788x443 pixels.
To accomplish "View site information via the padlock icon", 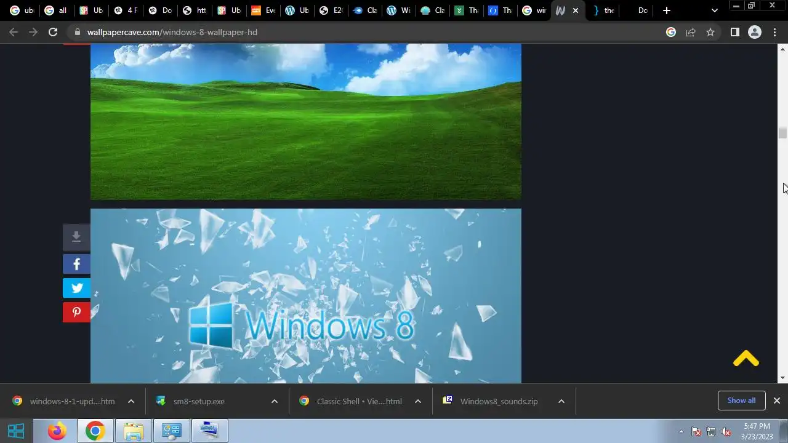I will click(x=76, y=32).
